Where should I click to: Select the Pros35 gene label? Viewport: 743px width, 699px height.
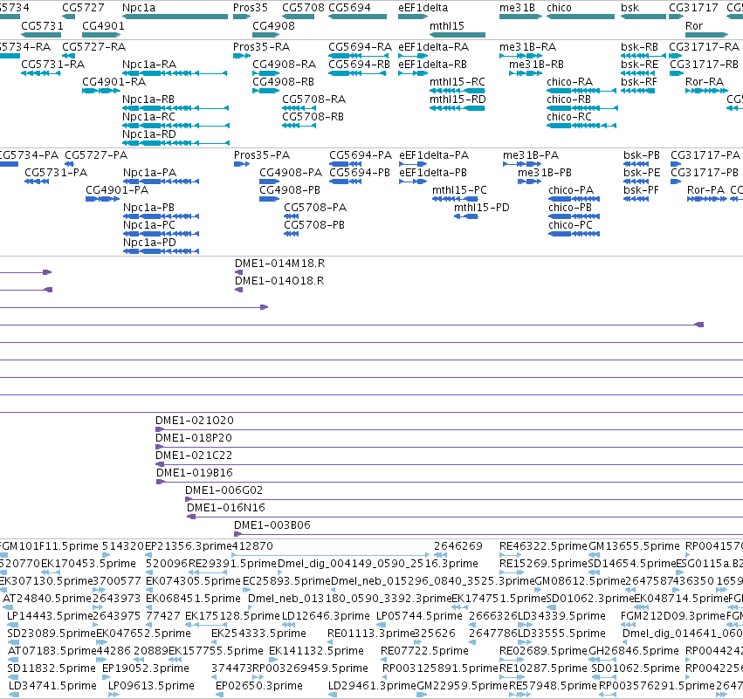click(x=251, y=8)
